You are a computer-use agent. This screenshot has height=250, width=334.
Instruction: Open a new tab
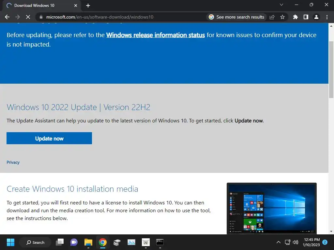pyautogui.click(x=88, y=6)
